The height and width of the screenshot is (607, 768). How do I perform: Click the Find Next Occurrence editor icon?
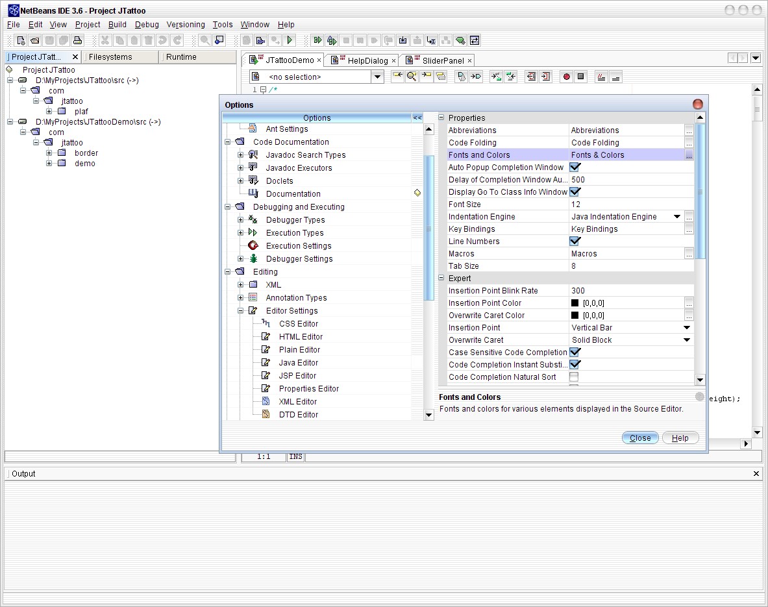point(427,77)
